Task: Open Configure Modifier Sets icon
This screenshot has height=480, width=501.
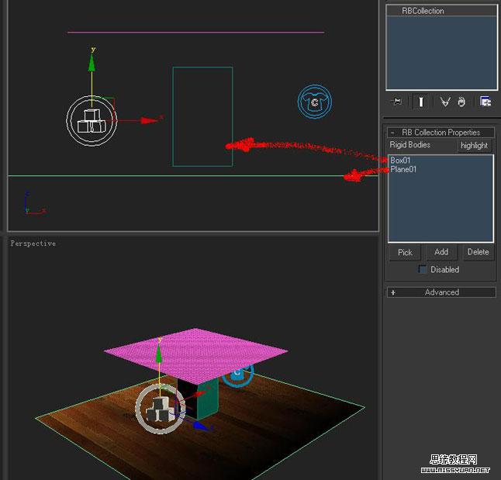Action: click(485, 102)
